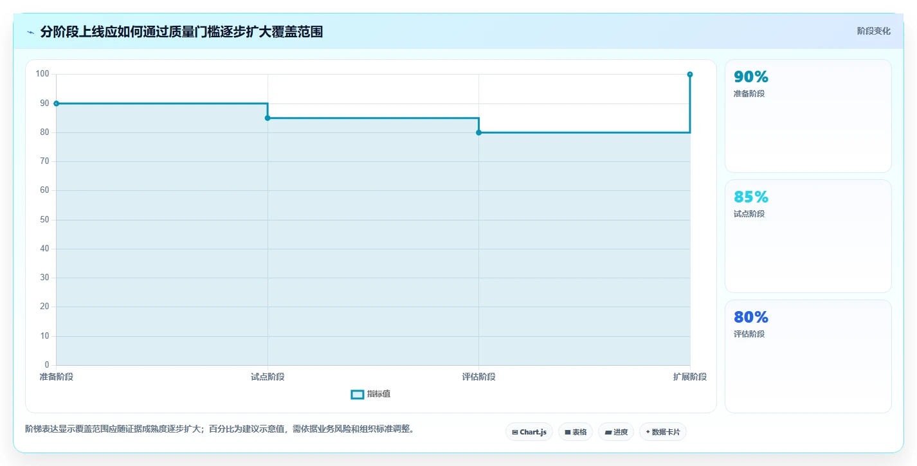Click the 阶段变化 label in header
This screenshot has width=917, height=466.
[x=874, y=31]
